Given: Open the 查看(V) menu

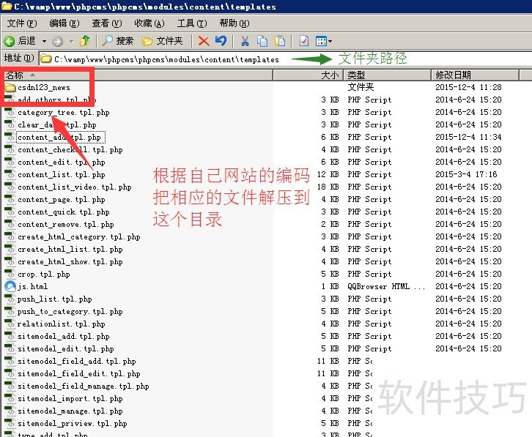Looking at the screenshot, I should (107, 23).
